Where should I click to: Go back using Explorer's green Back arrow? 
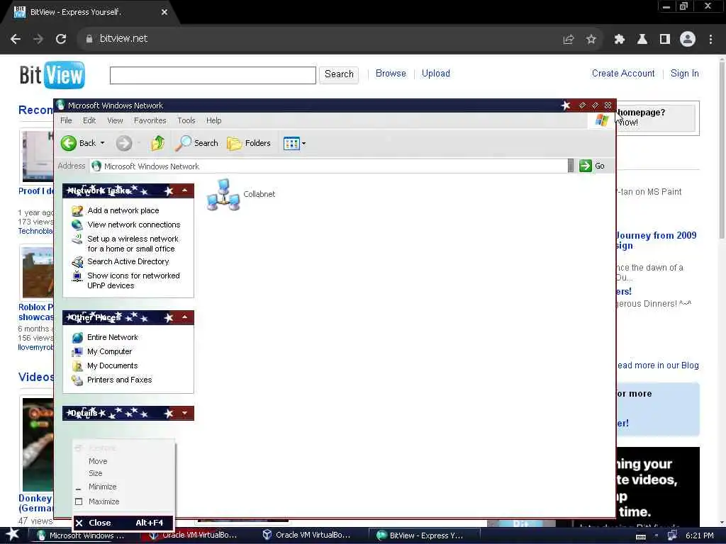click(x=69, y=143)
